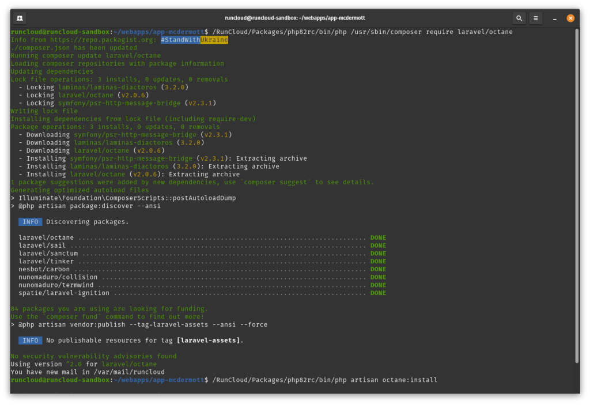590x405 pixels.
Task: Click 'Locking laravel/octane (v2.0.6)' line
Action: tap(84, 95)
